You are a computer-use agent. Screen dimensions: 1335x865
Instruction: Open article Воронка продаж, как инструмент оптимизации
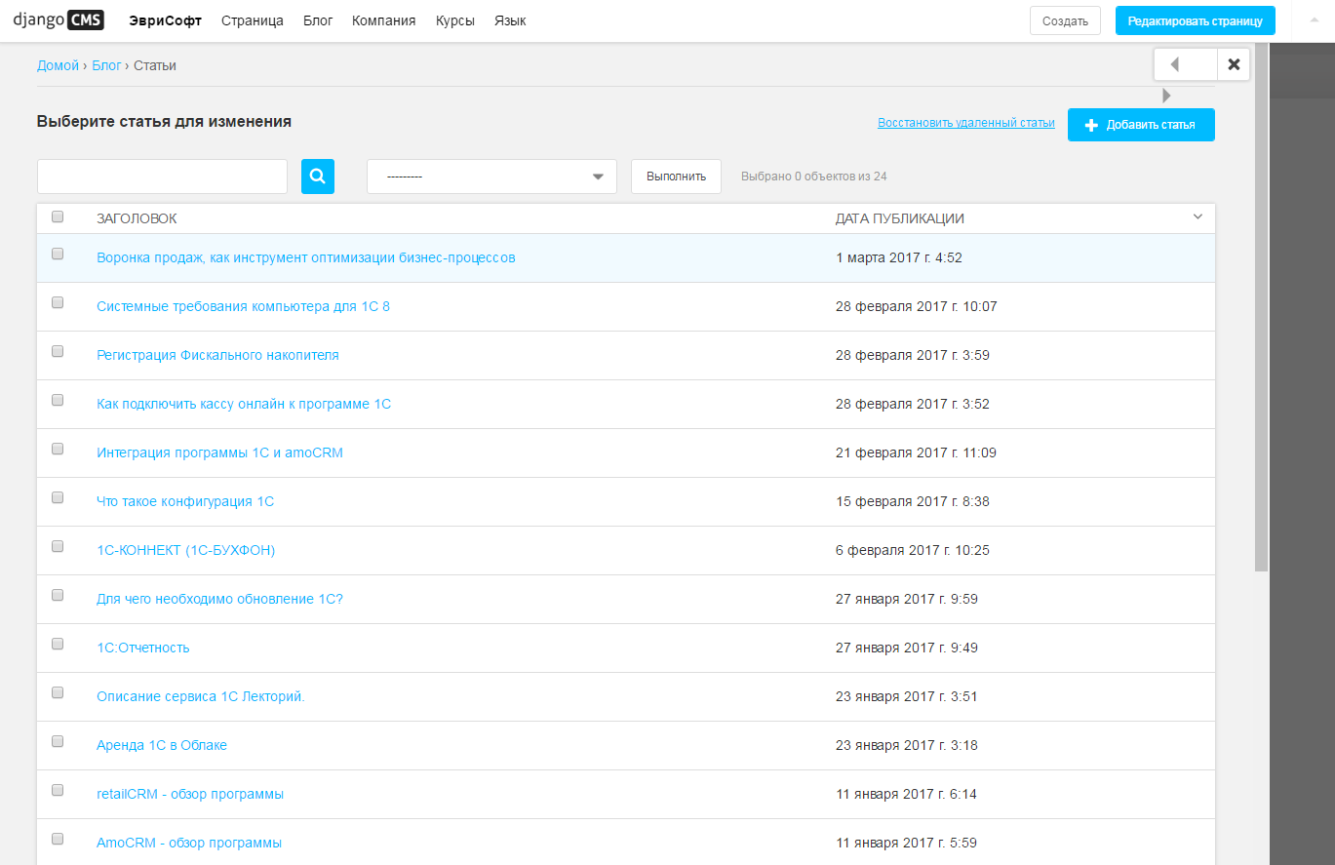click(306, 257)
